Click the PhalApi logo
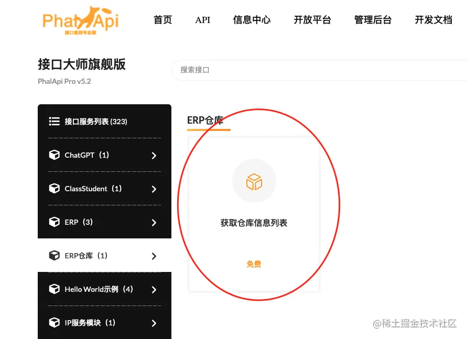This screenshot has height=339, width=467. tap(80, 20)
